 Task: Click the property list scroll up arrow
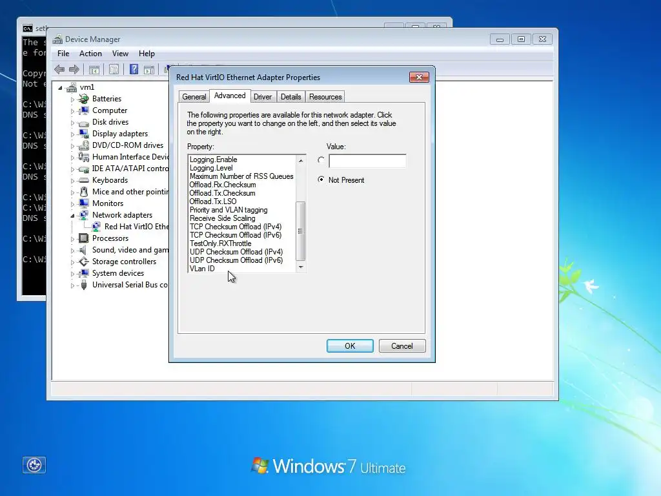(301, 160)
